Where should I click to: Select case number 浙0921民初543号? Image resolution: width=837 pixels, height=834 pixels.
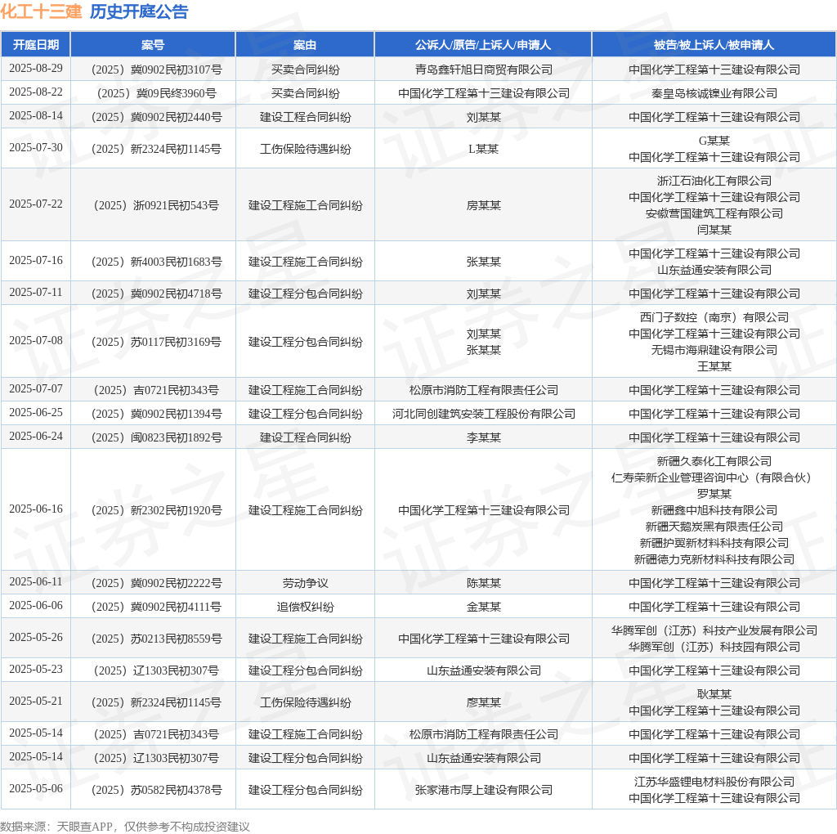coord(156,205)
